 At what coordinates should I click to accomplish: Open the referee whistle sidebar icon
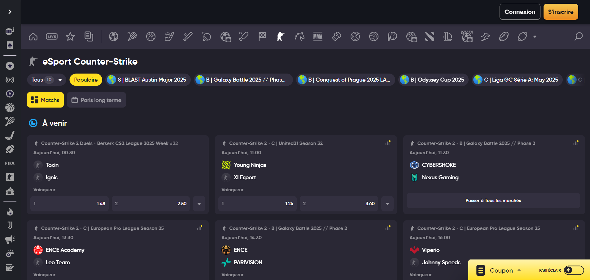click(x=10, y=253)
